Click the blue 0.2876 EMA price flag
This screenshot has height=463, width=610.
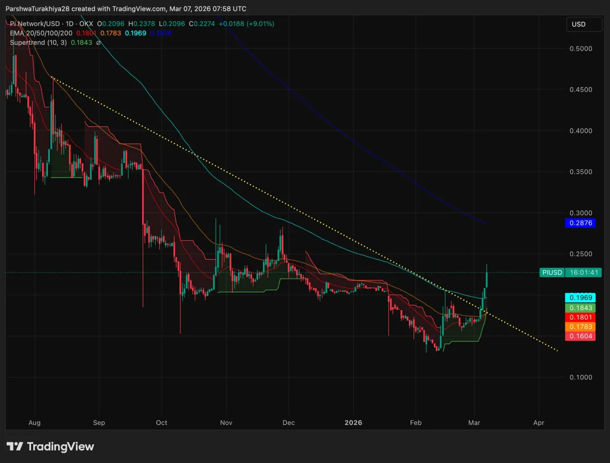tap(580, 223)
